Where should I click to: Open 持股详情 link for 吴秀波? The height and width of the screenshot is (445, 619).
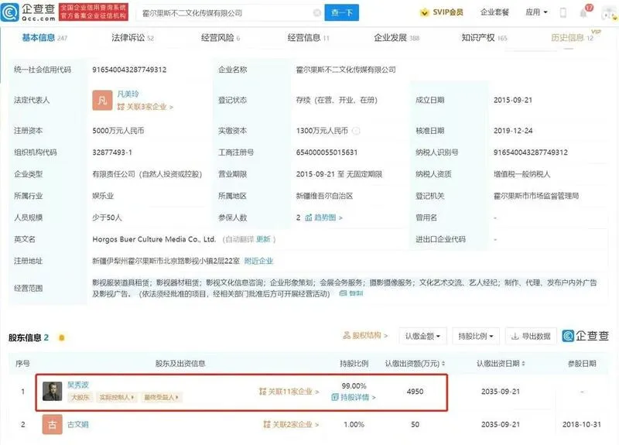coord(354,397)
